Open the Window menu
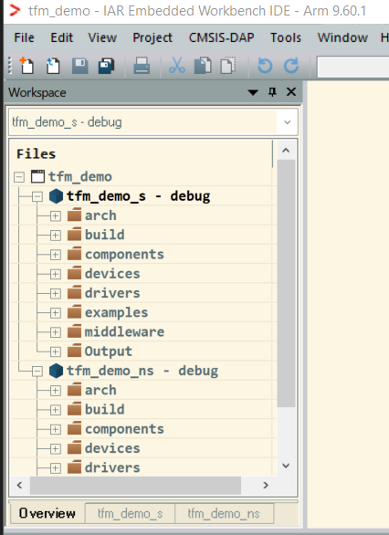 (x=342, y=37)
